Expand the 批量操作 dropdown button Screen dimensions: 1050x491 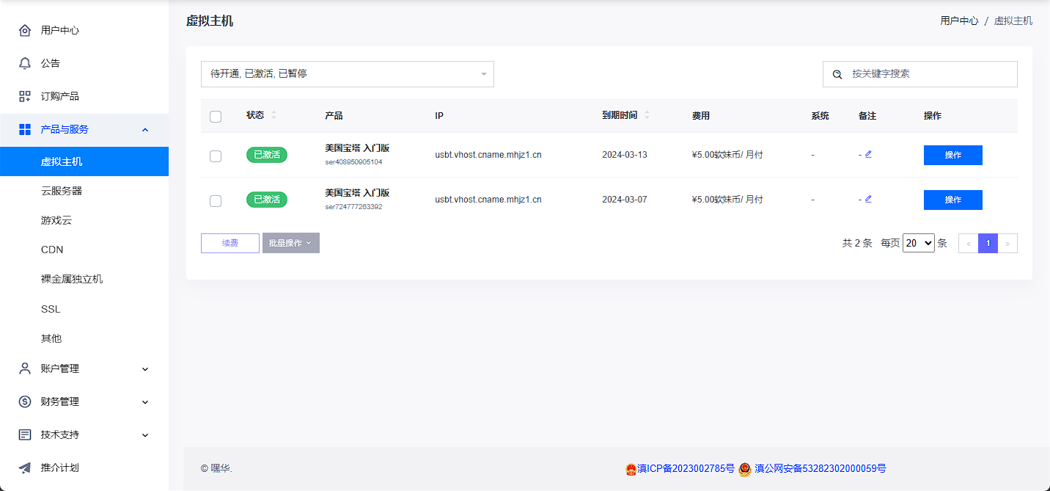pos(290,243)
